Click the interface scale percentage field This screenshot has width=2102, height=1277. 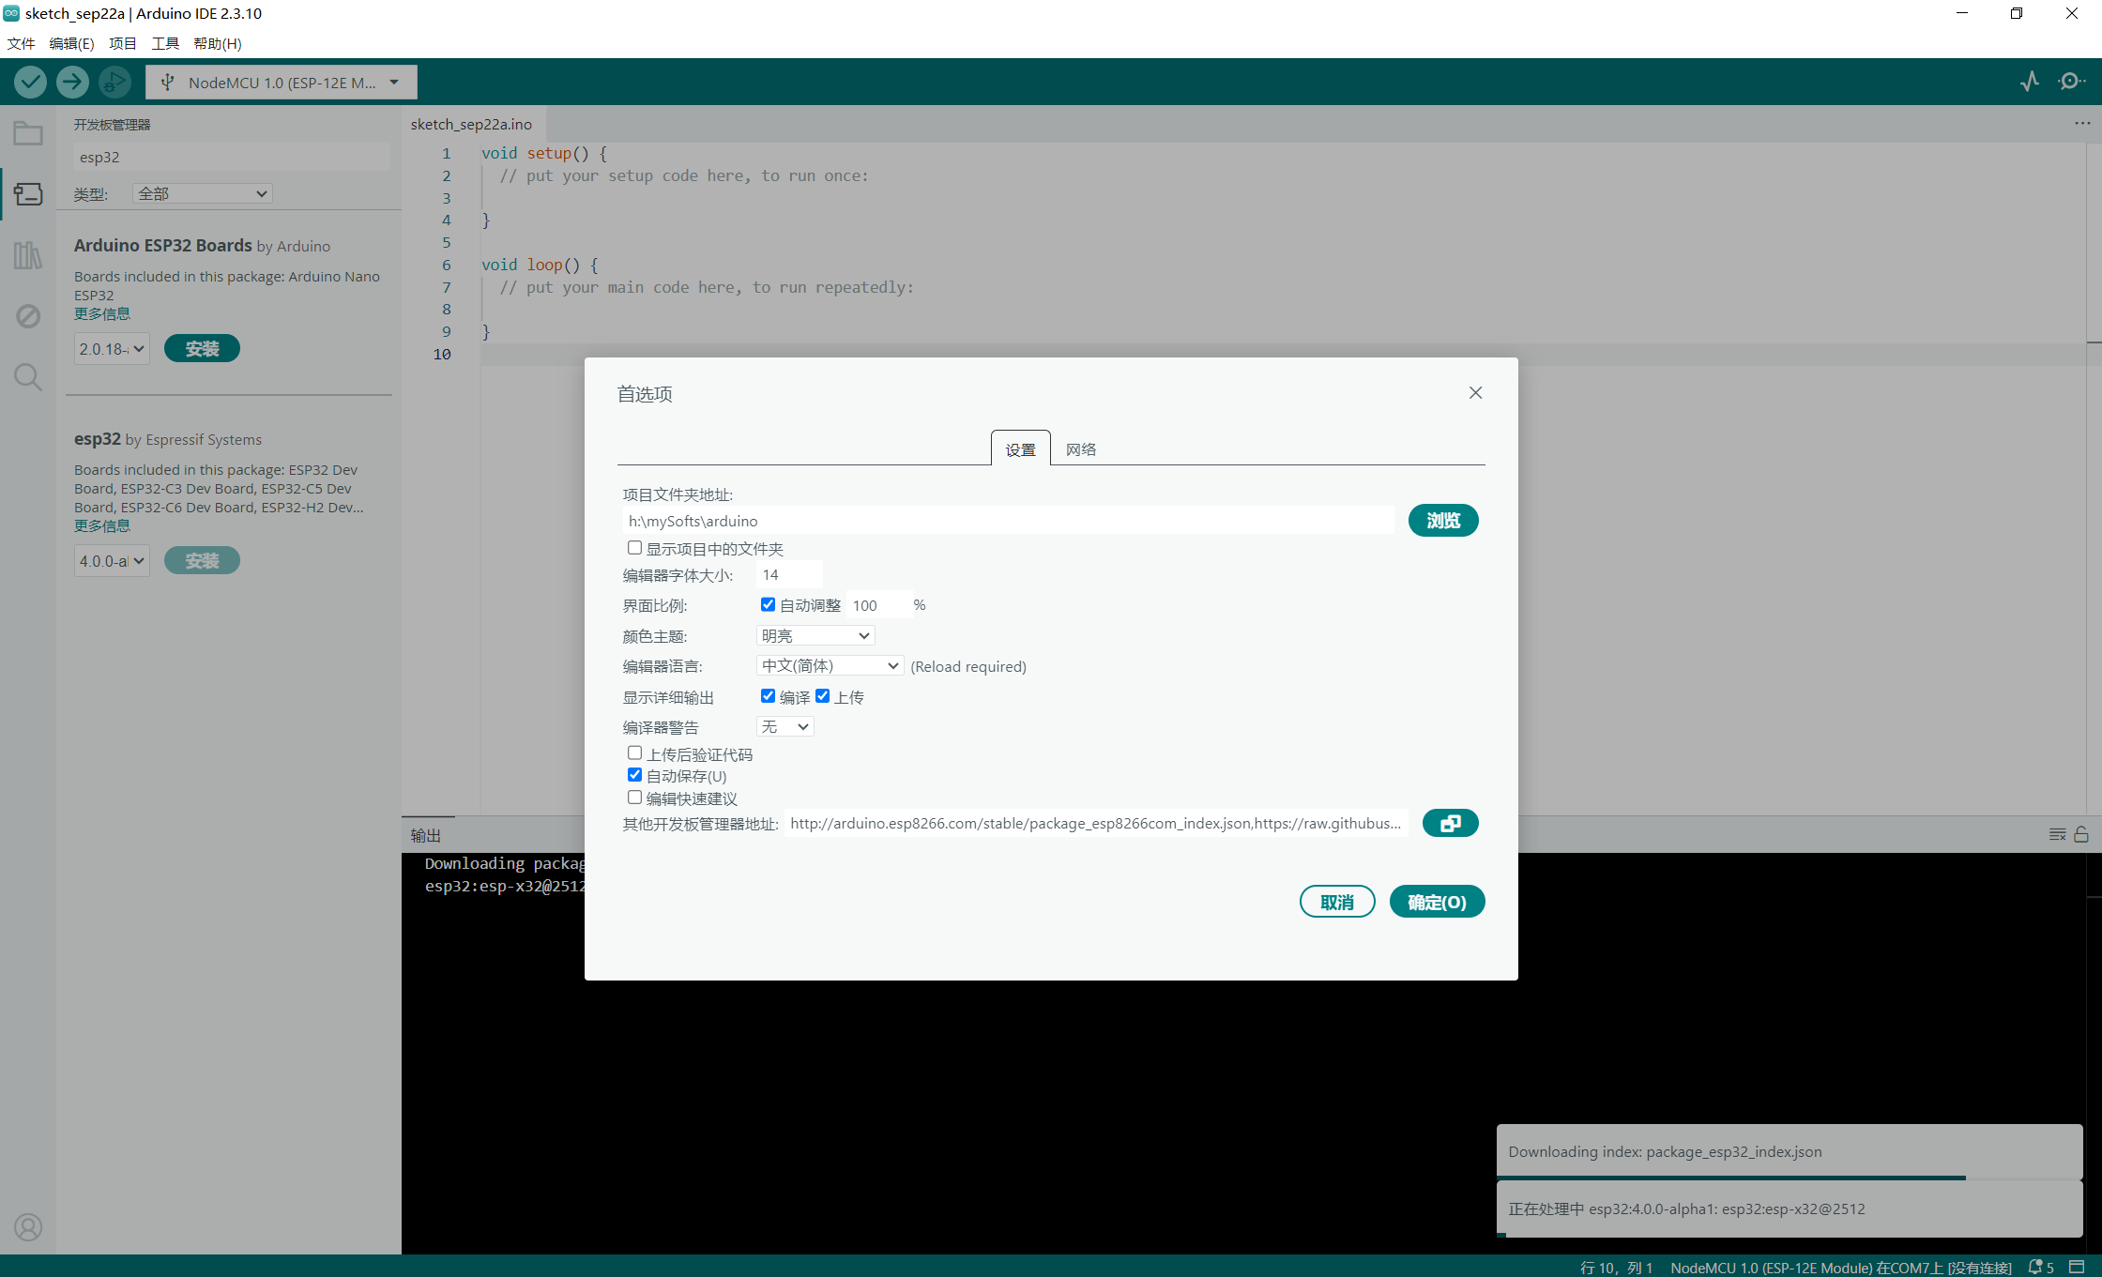tap(879, 605)
